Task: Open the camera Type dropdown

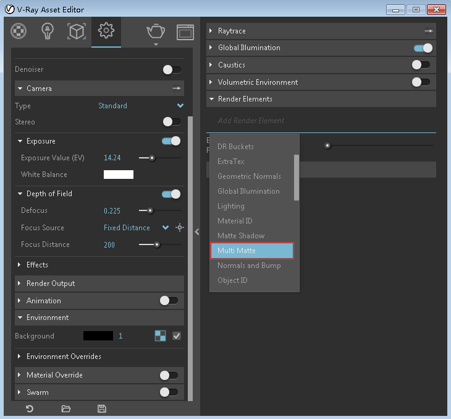Action: click(180, 106)
